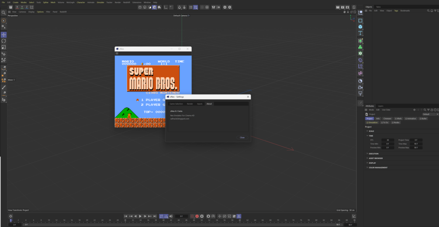Click the Attributes lock icon
This screenshot has width=439, height=227.
(432, 110)
